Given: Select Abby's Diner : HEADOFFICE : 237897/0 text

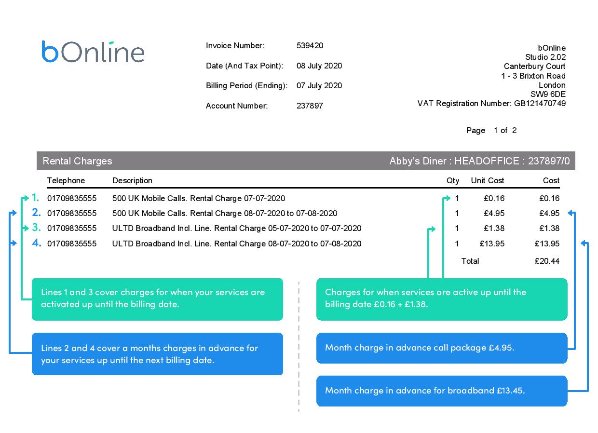Looking at the screenshot, I should click(479, 161).
